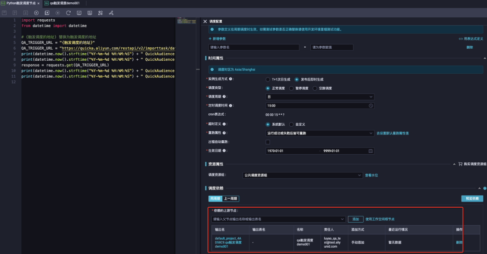Click the Save icon in the editor toolbar
Viewport: 487px width, 254px height.
point(4,13)
